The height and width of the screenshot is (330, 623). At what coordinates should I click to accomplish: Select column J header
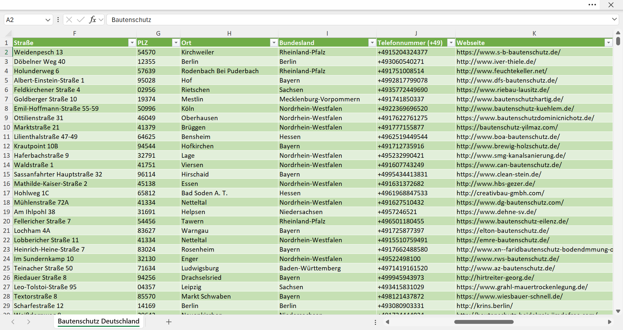416,33
